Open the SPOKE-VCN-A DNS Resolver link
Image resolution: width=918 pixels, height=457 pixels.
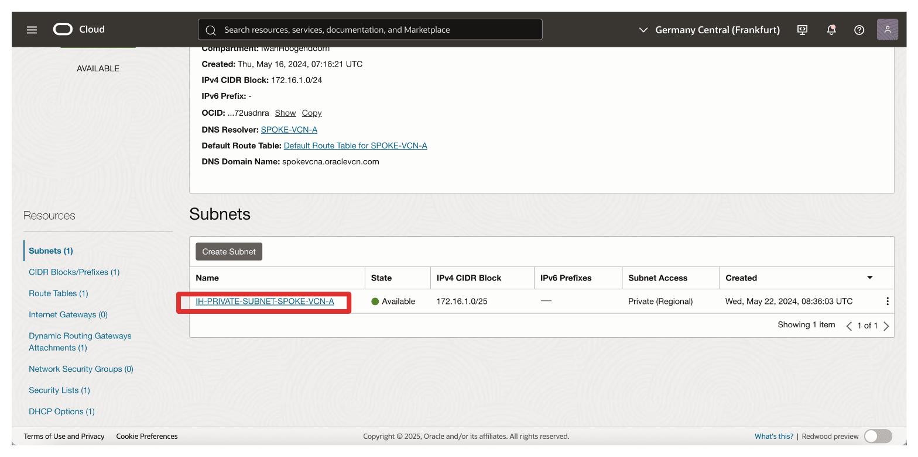289,129
